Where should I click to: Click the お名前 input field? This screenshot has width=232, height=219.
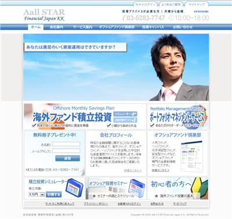tap(66, 144)
